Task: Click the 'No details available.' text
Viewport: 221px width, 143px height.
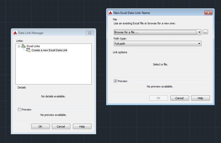Action: pyautogui.click(x=53, y=96)
